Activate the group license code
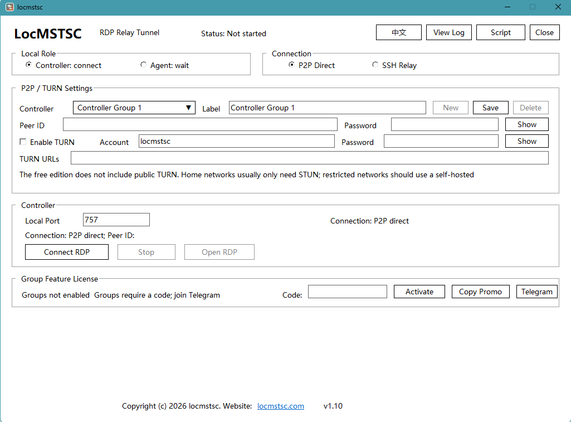 point(419,292)
